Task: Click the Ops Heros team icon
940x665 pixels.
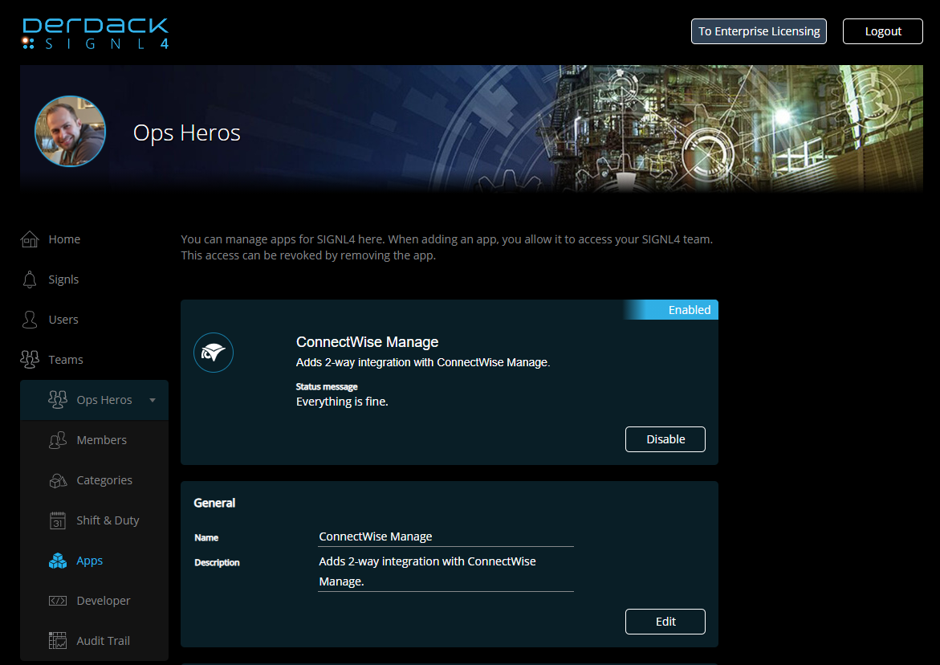Action: pyautogui.click(x=58, y=400)
